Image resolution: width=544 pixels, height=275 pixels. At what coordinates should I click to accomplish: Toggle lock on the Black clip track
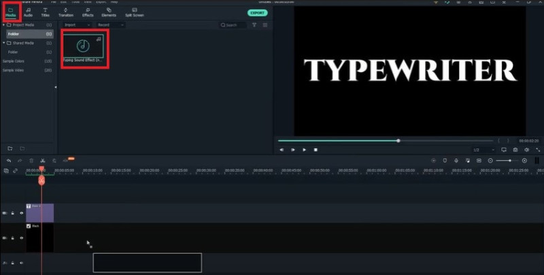coord(13,238)
